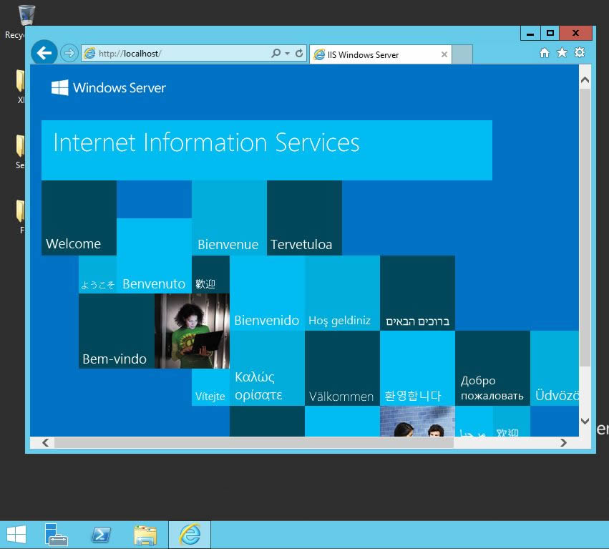Click the horizontal scrollbar left arrow
This screenshot has height=549, width=609.
(45, 442)
